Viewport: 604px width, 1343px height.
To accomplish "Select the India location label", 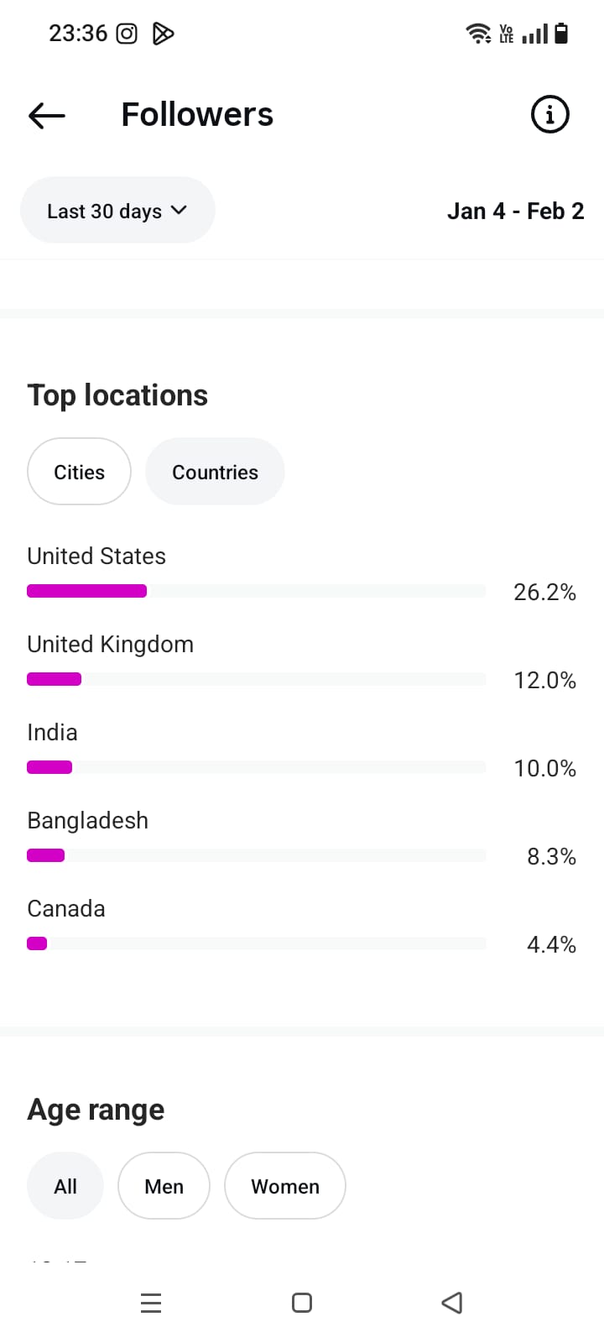I will [x=52, y=733].
